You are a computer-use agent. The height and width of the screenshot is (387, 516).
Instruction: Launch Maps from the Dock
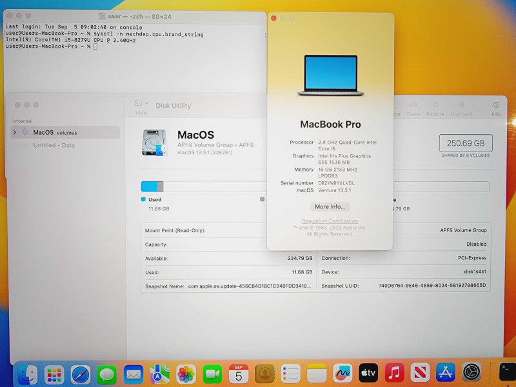click(159, 374)
